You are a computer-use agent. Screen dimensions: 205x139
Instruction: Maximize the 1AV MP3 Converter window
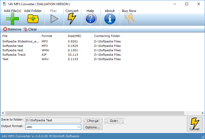pos(187,4)
